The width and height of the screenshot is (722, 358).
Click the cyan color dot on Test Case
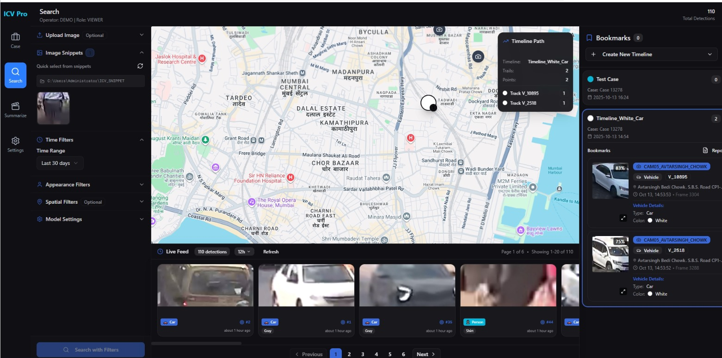point(591,79)
